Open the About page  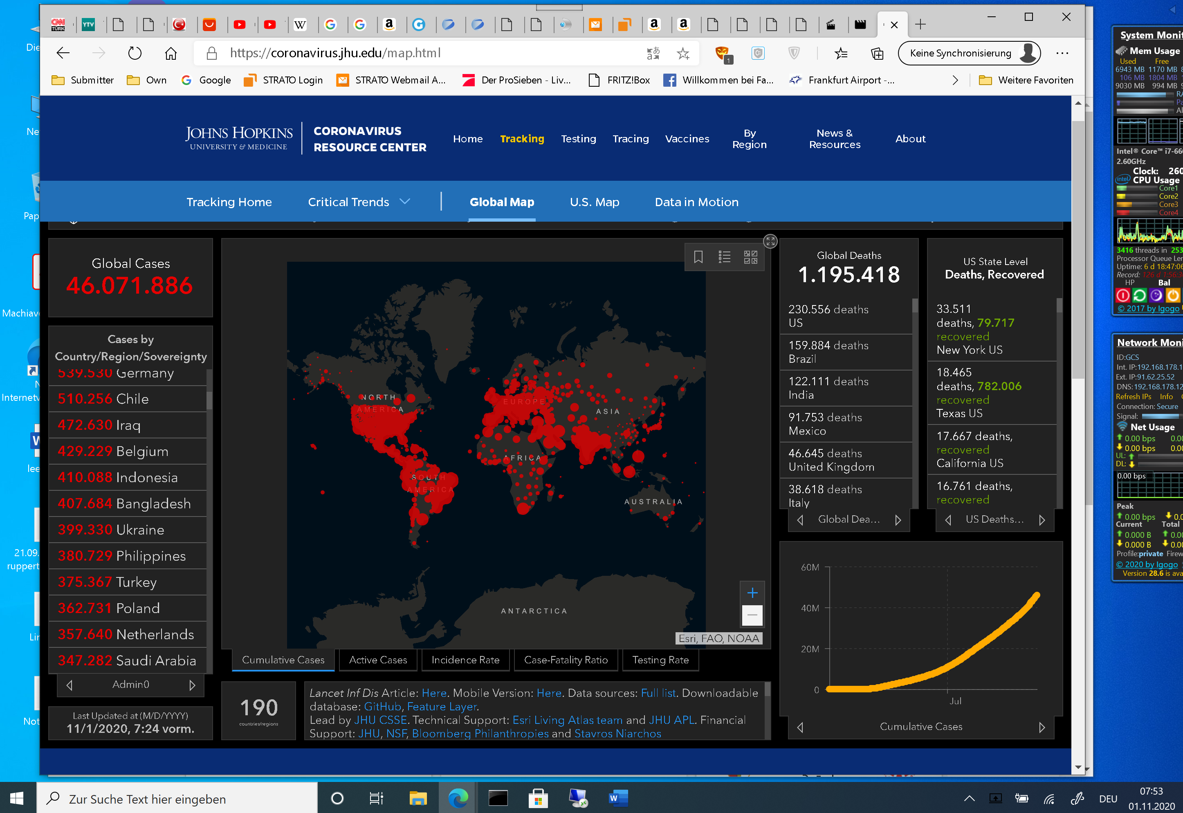click(x=910, y=139)
